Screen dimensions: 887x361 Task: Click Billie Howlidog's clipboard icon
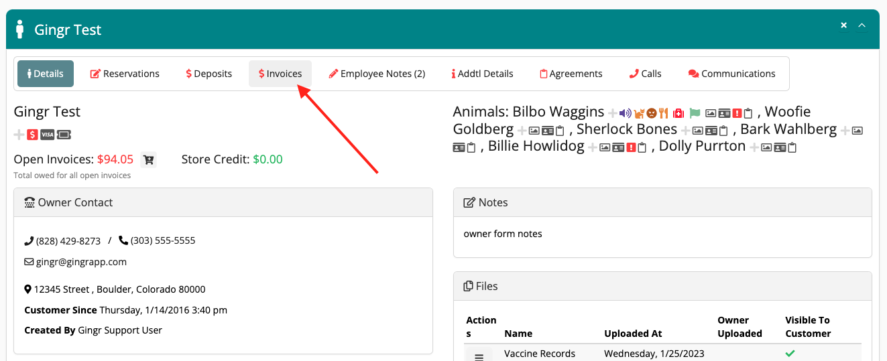click(x=642, y=147)
